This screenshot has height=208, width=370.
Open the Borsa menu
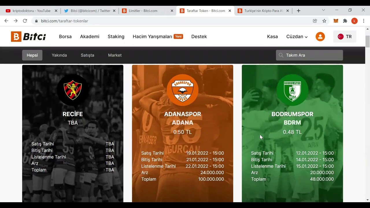point(65,37)
